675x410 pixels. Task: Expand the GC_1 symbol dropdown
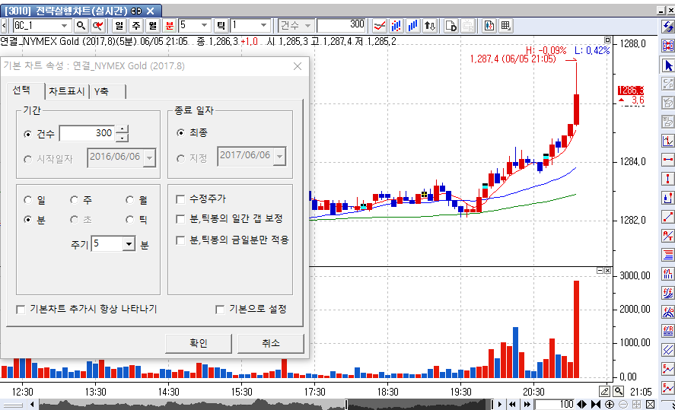pyautogui.click(x=64, y=25)
